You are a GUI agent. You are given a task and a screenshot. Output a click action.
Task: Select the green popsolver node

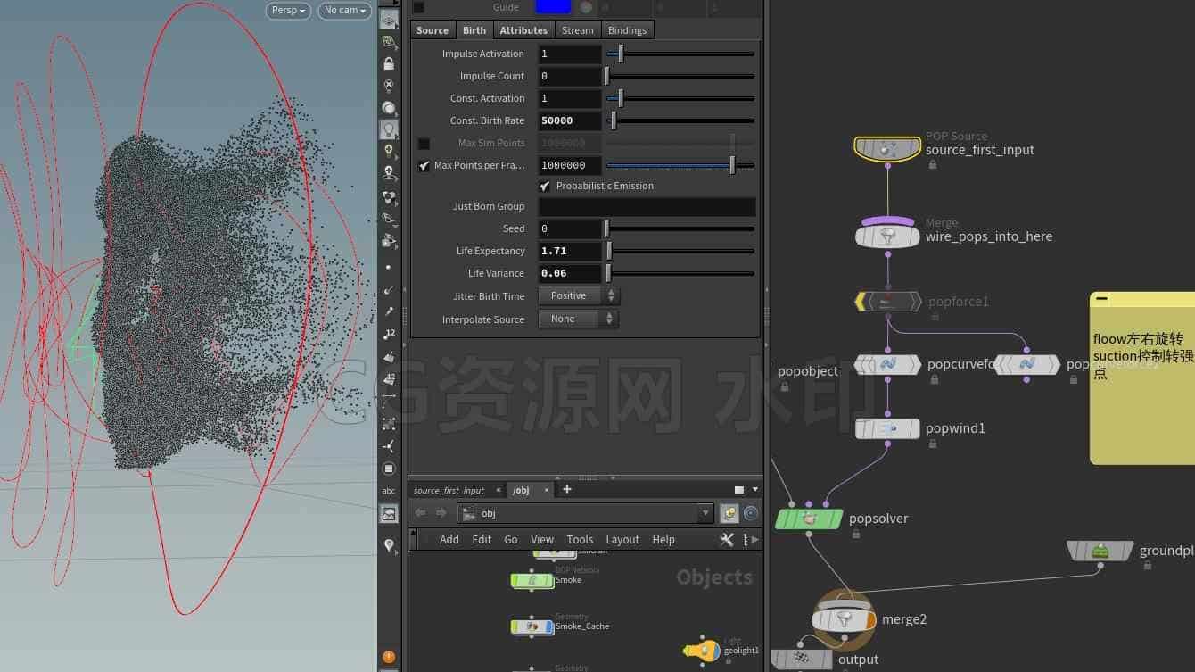point(809,519)
